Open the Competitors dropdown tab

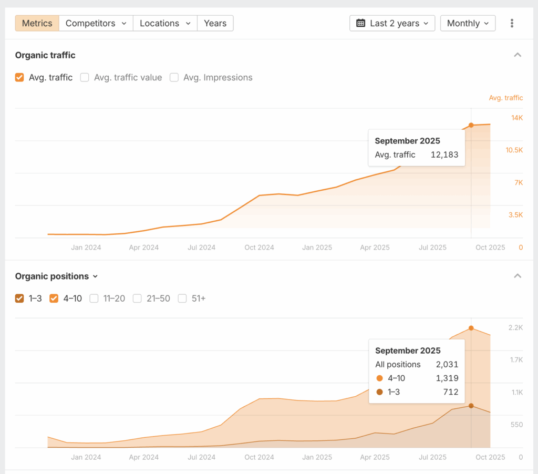[96, 23]
